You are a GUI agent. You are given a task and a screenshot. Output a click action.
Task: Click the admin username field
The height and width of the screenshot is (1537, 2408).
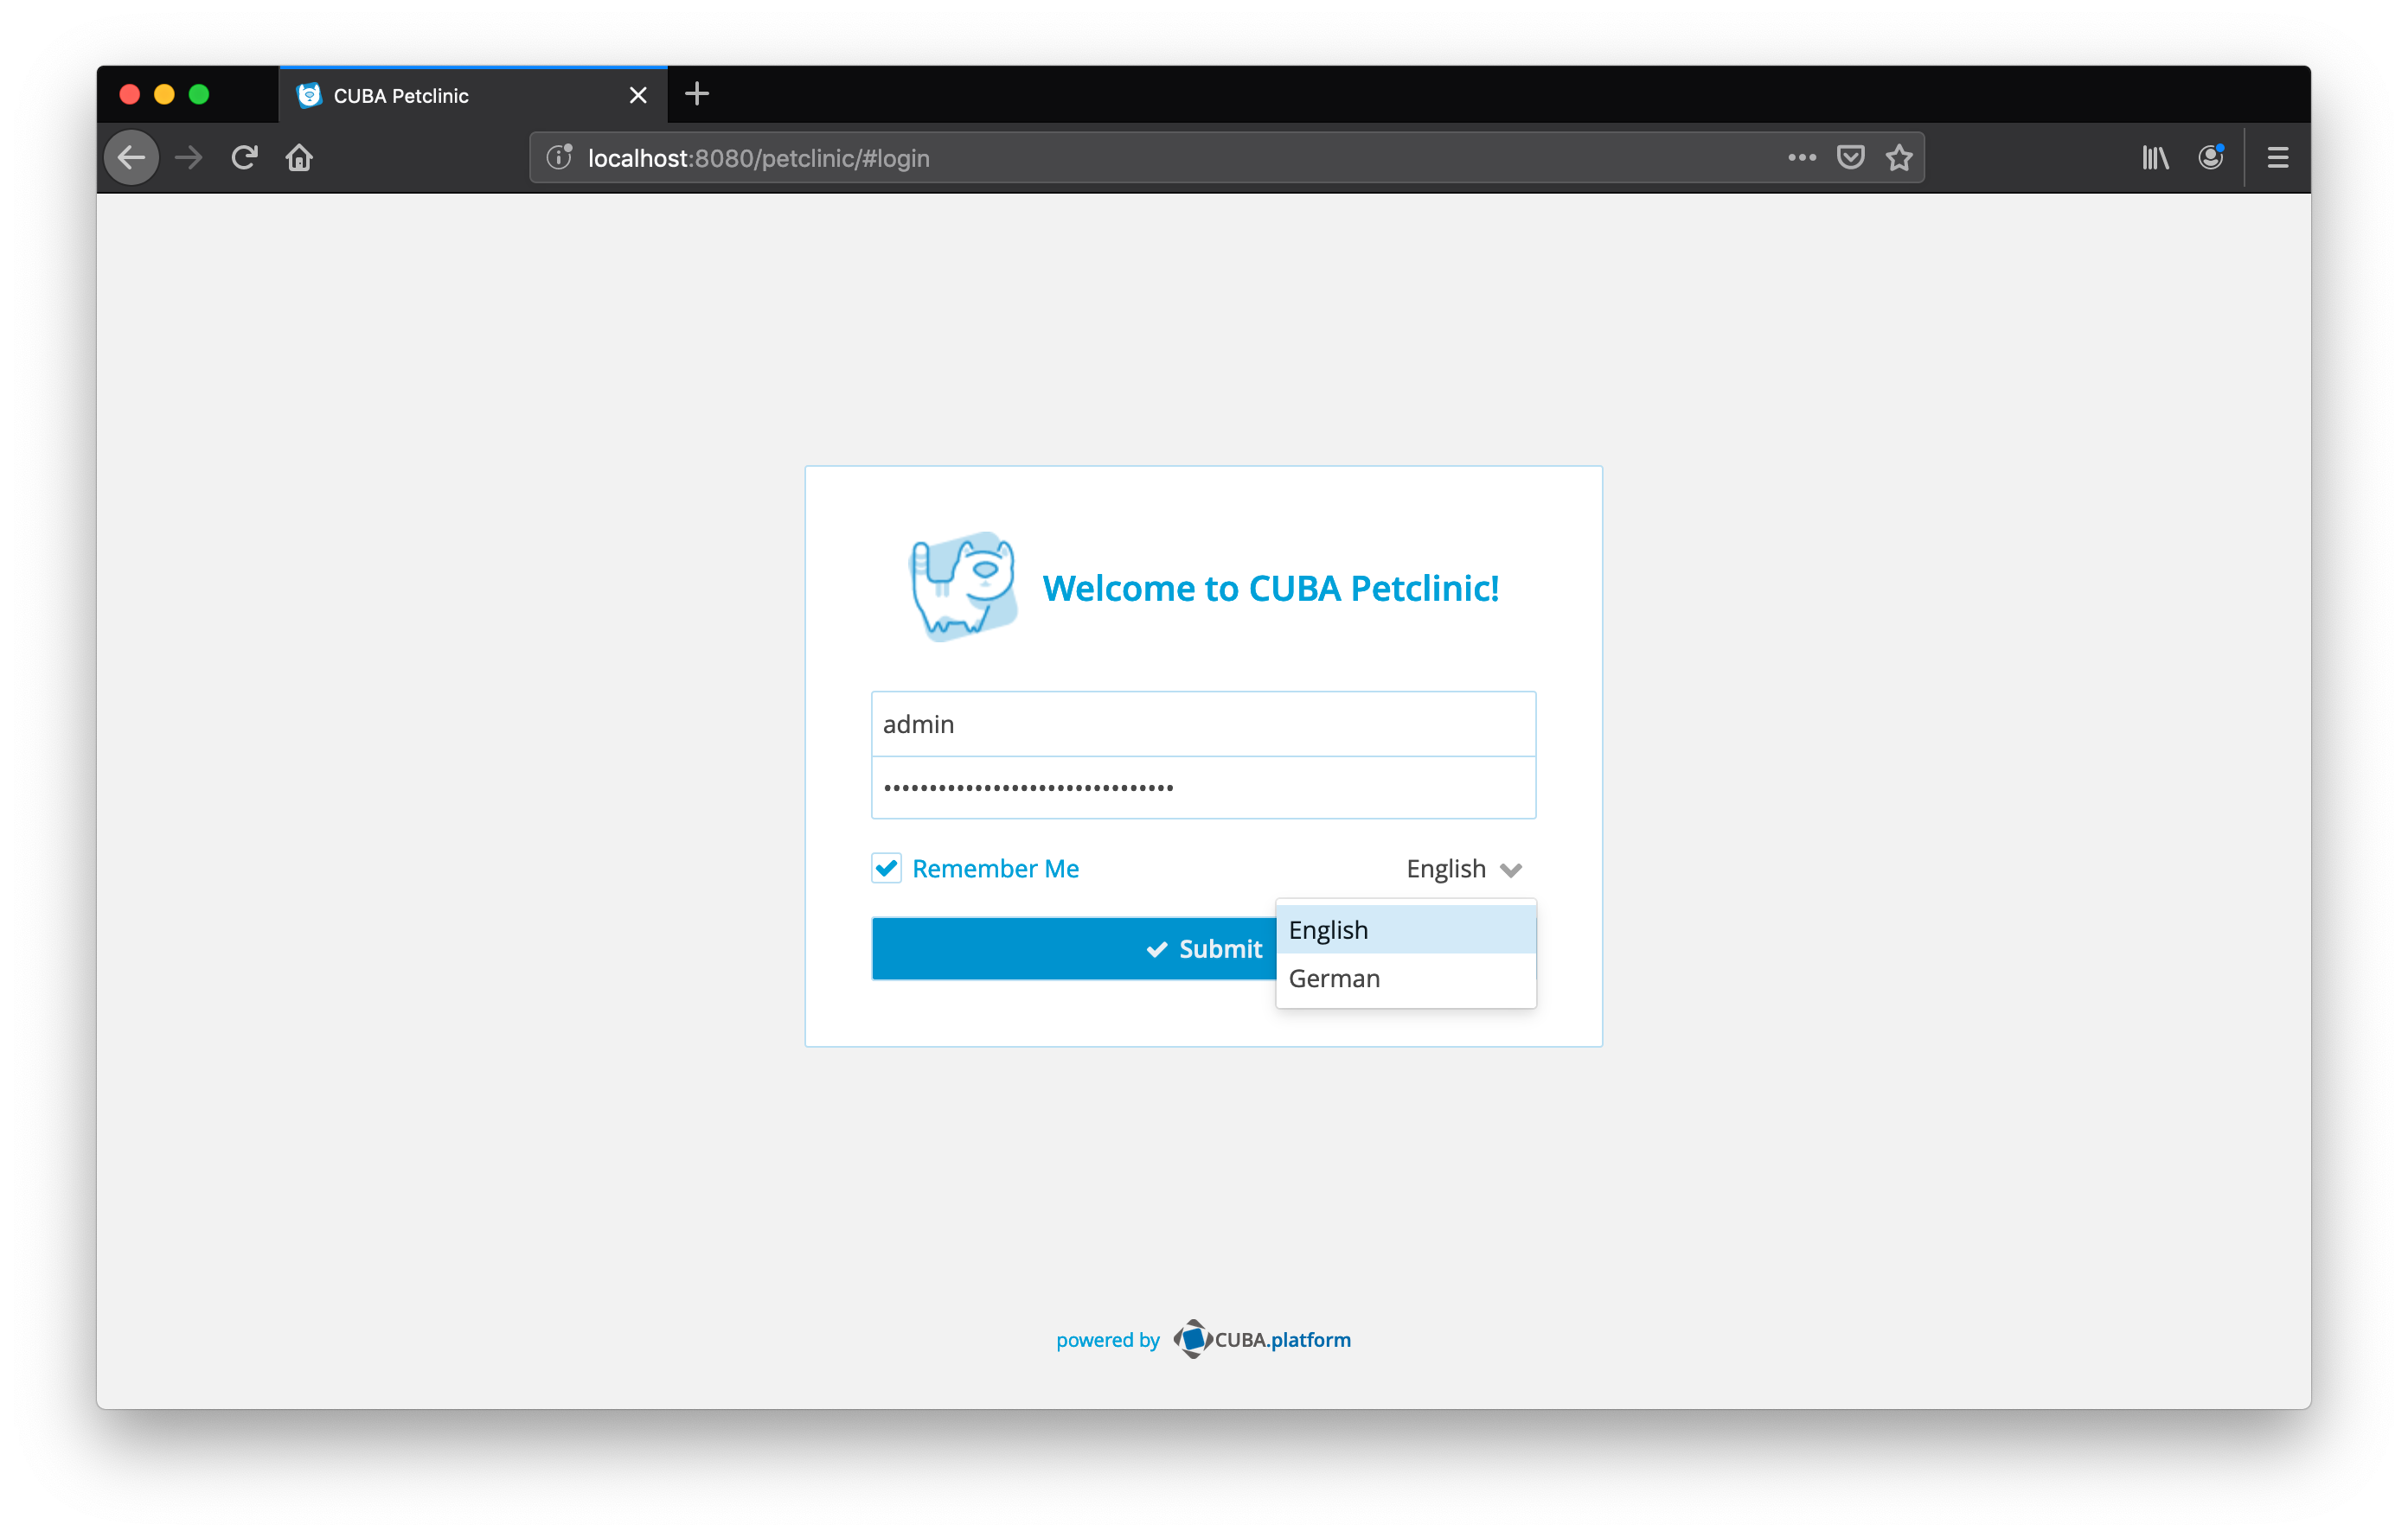pyautogui.click(x=1203, y=723)
